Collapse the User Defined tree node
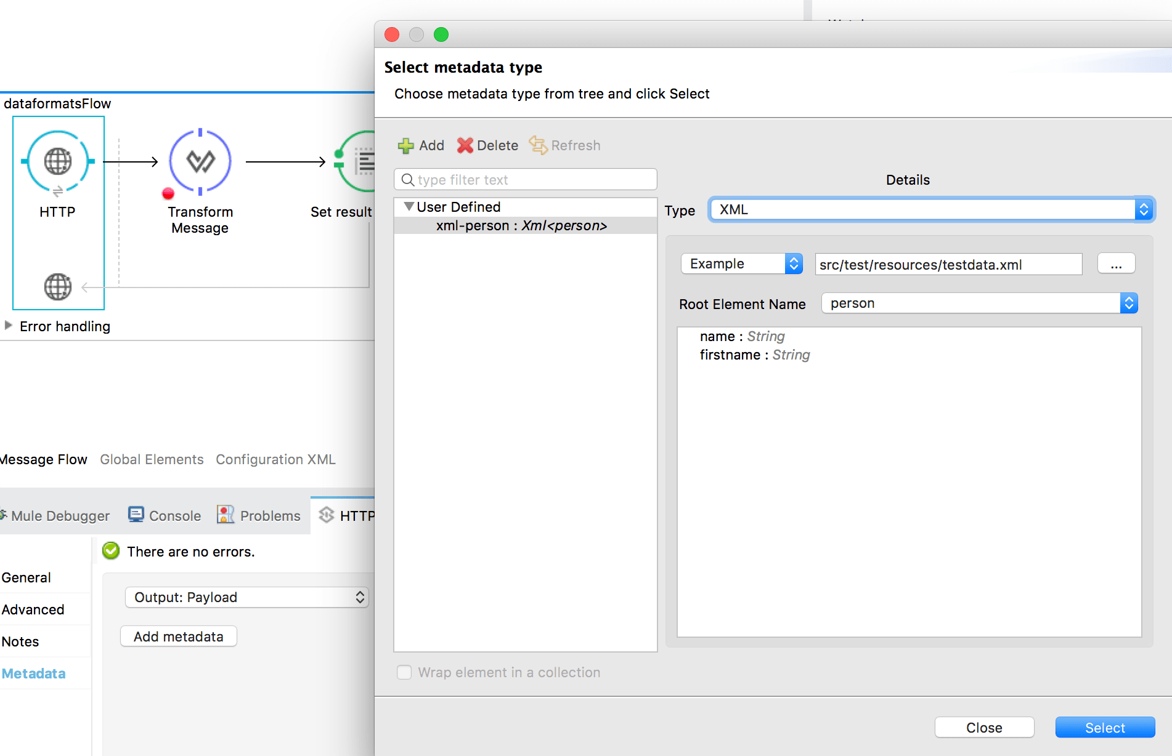Screen dimensions: 1172x756 (409, 207)
